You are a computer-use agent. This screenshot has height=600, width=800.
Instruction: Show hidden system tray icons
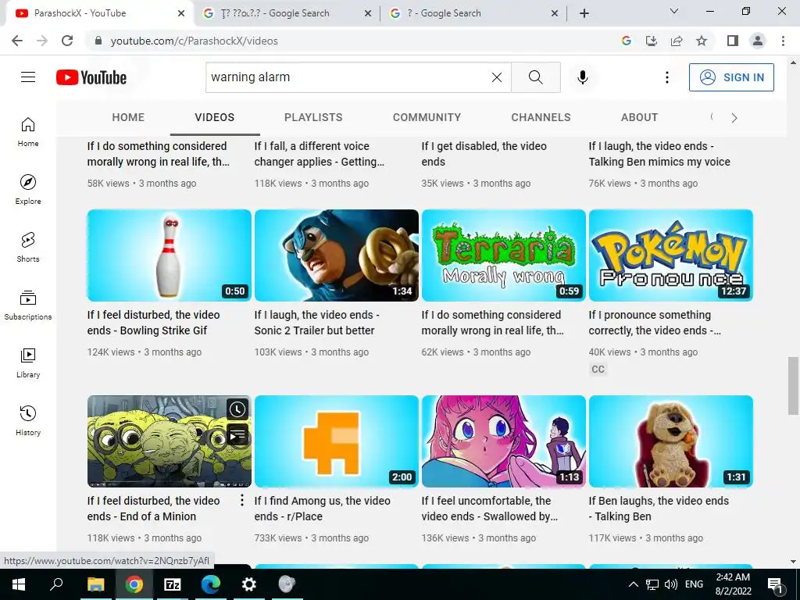click(x=633, y=584)
